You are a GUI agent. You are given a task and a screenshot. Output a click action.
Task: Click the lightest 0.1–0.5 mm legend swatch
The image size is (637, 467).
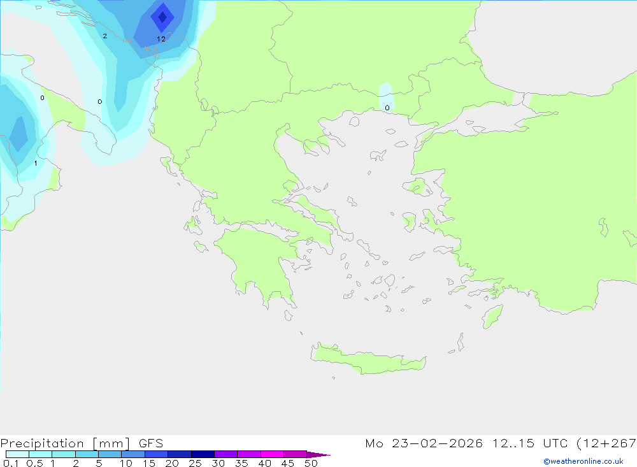pyautogui.click(x=17, y=454)
